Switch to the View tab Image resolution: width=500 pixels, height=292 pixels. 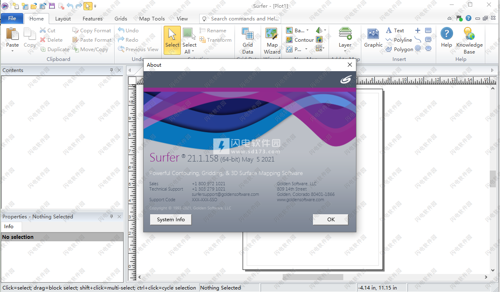[182, 18]
